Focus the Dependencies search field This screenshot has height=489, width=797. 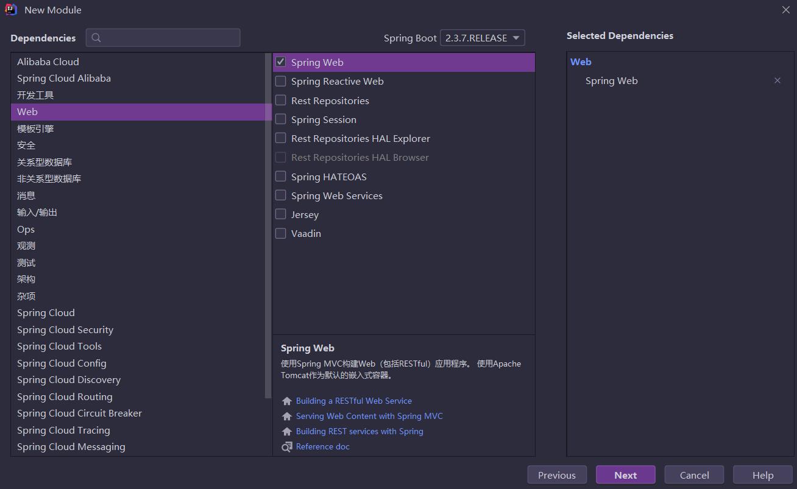click(x=163, y=38)
